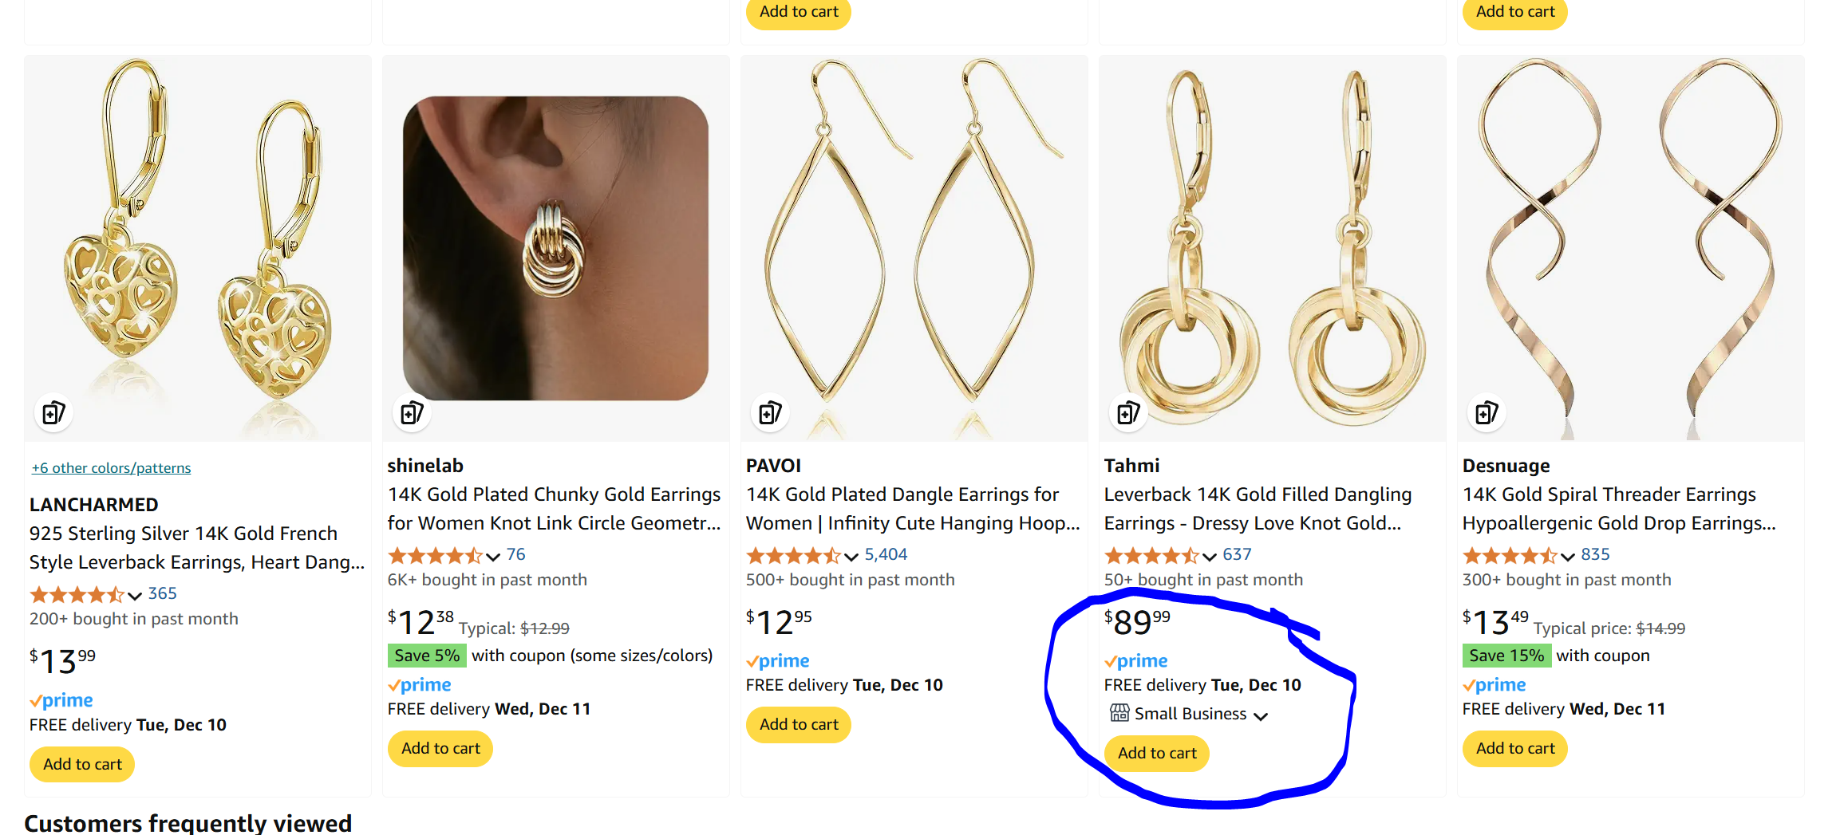Add Tahmi leverback earrings to cart
1840x835 pixels.
(x=1157, y=753)
